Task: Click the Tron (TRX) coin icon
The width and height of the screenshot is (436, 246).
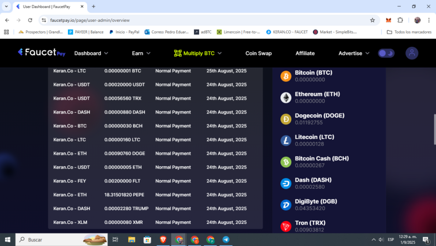Action: tap(286, 226)
